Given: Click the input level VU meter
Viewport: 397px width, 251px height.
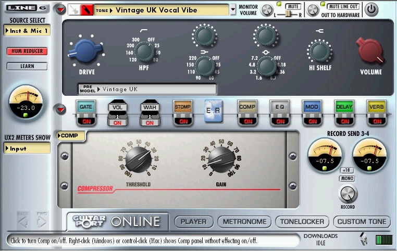Looking at the screenshot, I should (26, 102).
